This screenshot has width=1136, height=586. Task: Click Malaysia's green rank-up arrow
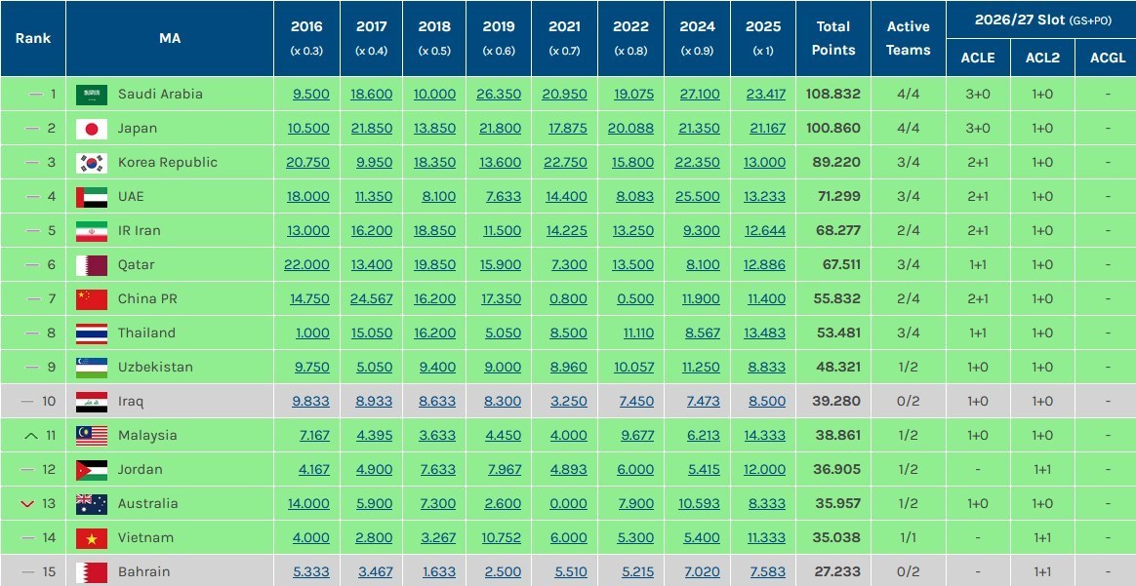coord(30,436)
